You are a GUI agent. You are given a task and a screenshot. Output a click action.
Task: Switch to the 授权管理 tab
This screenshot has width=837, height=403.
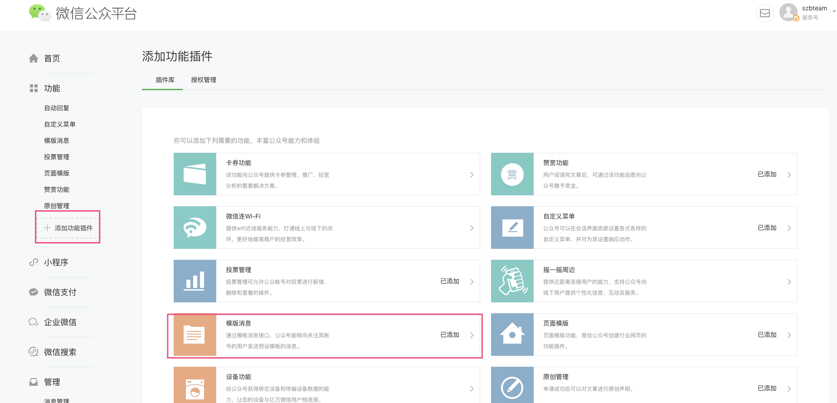coord(204,80)
